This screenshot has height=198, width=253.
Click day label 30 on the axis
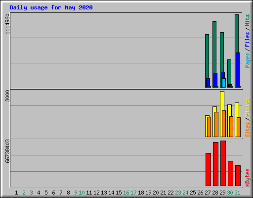230,193
